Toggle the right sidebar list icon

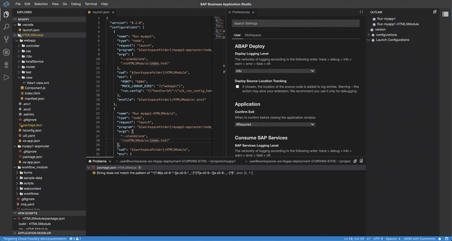(445, 14)
